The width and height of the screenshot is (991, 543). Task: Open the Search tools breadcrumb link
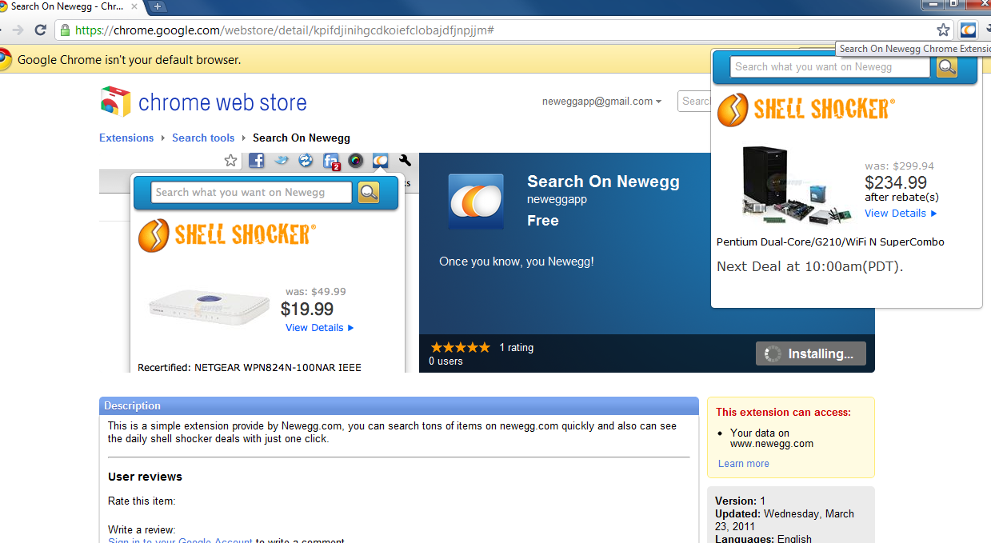pyautogui.click(x=203, y=138)
